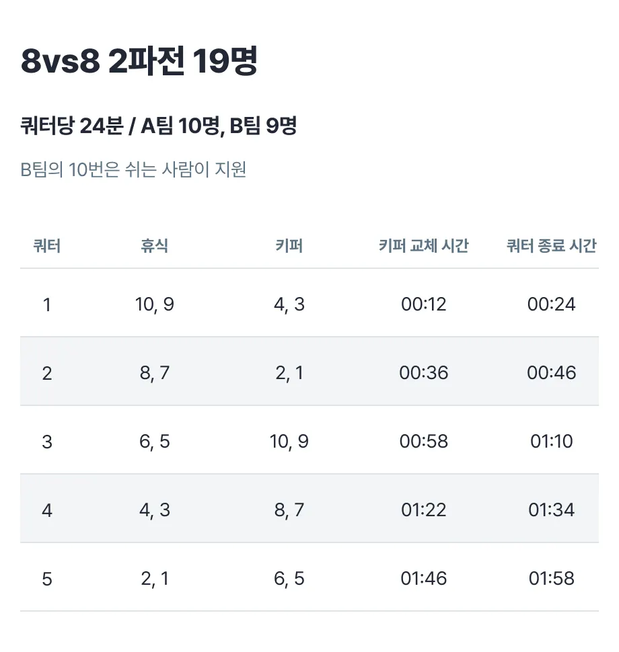Click the 01:58 quarter end time
This screenshot has width=619, height=652.
coord(551,579)
